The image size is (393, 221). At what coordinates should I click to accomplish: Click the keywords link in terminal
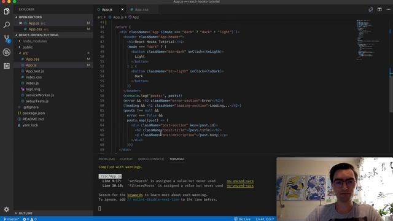[135, 195]
